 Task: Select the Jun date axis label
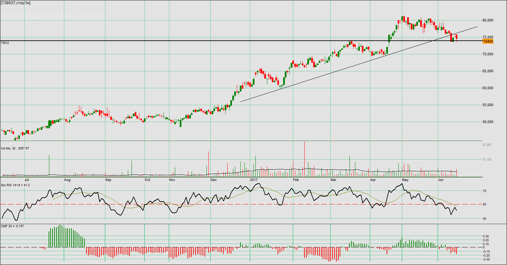[440, 180]
